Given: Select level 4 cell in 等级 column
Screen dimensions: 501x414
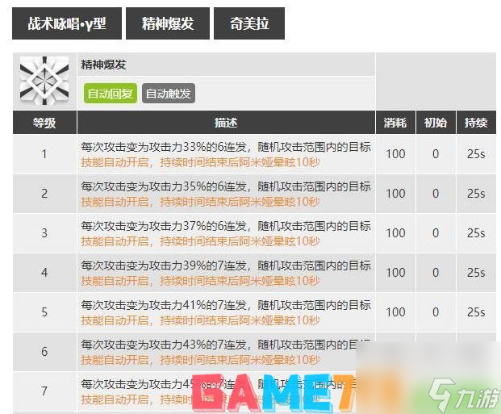Looking at the screenshot, I should [x=44, y=273].
